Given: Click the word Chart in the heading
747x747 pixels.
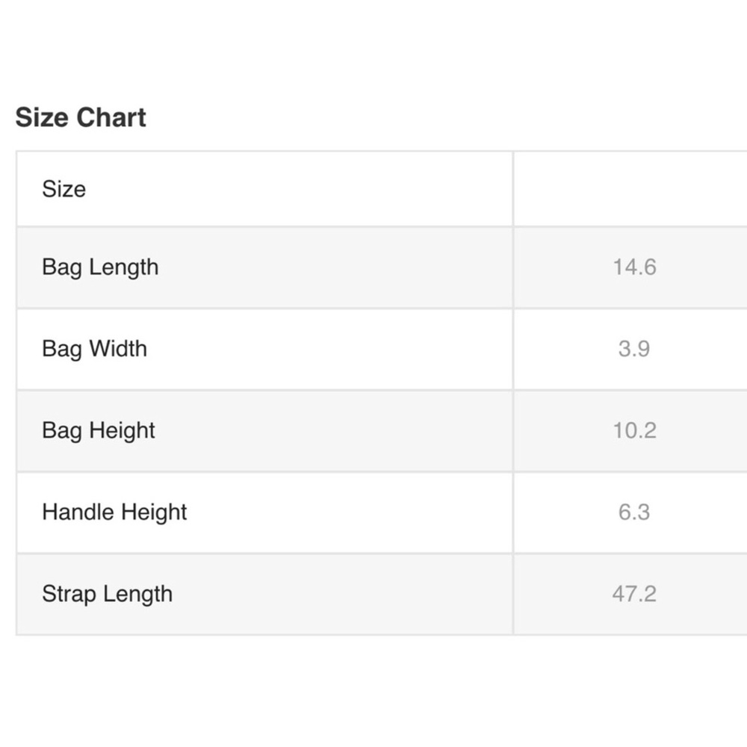Looking at the screenshot, I should pos(111,117).
